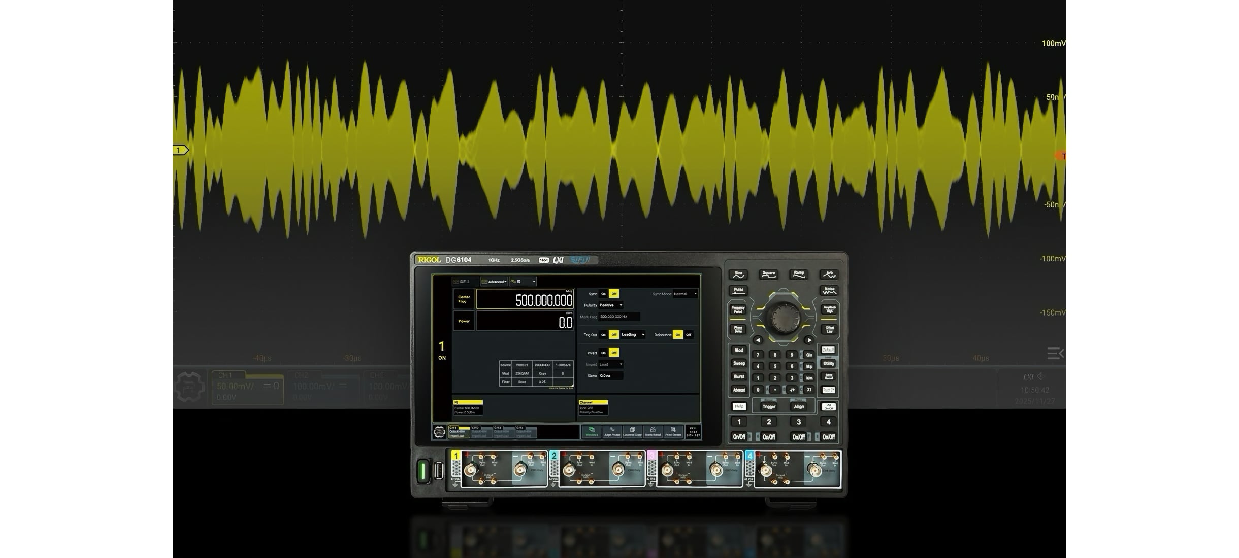This screenshot has width=1239, height=558.
Task: Open the oscilloscope settings gear icon
Action: tap(189, 387)
